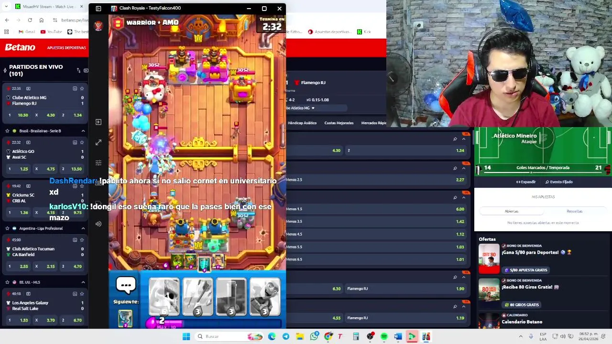612x344 pixels.
Task: Click the live stream icon in Partidos en Vivo header
Action: pyautogui.click(x=86, y=70)
